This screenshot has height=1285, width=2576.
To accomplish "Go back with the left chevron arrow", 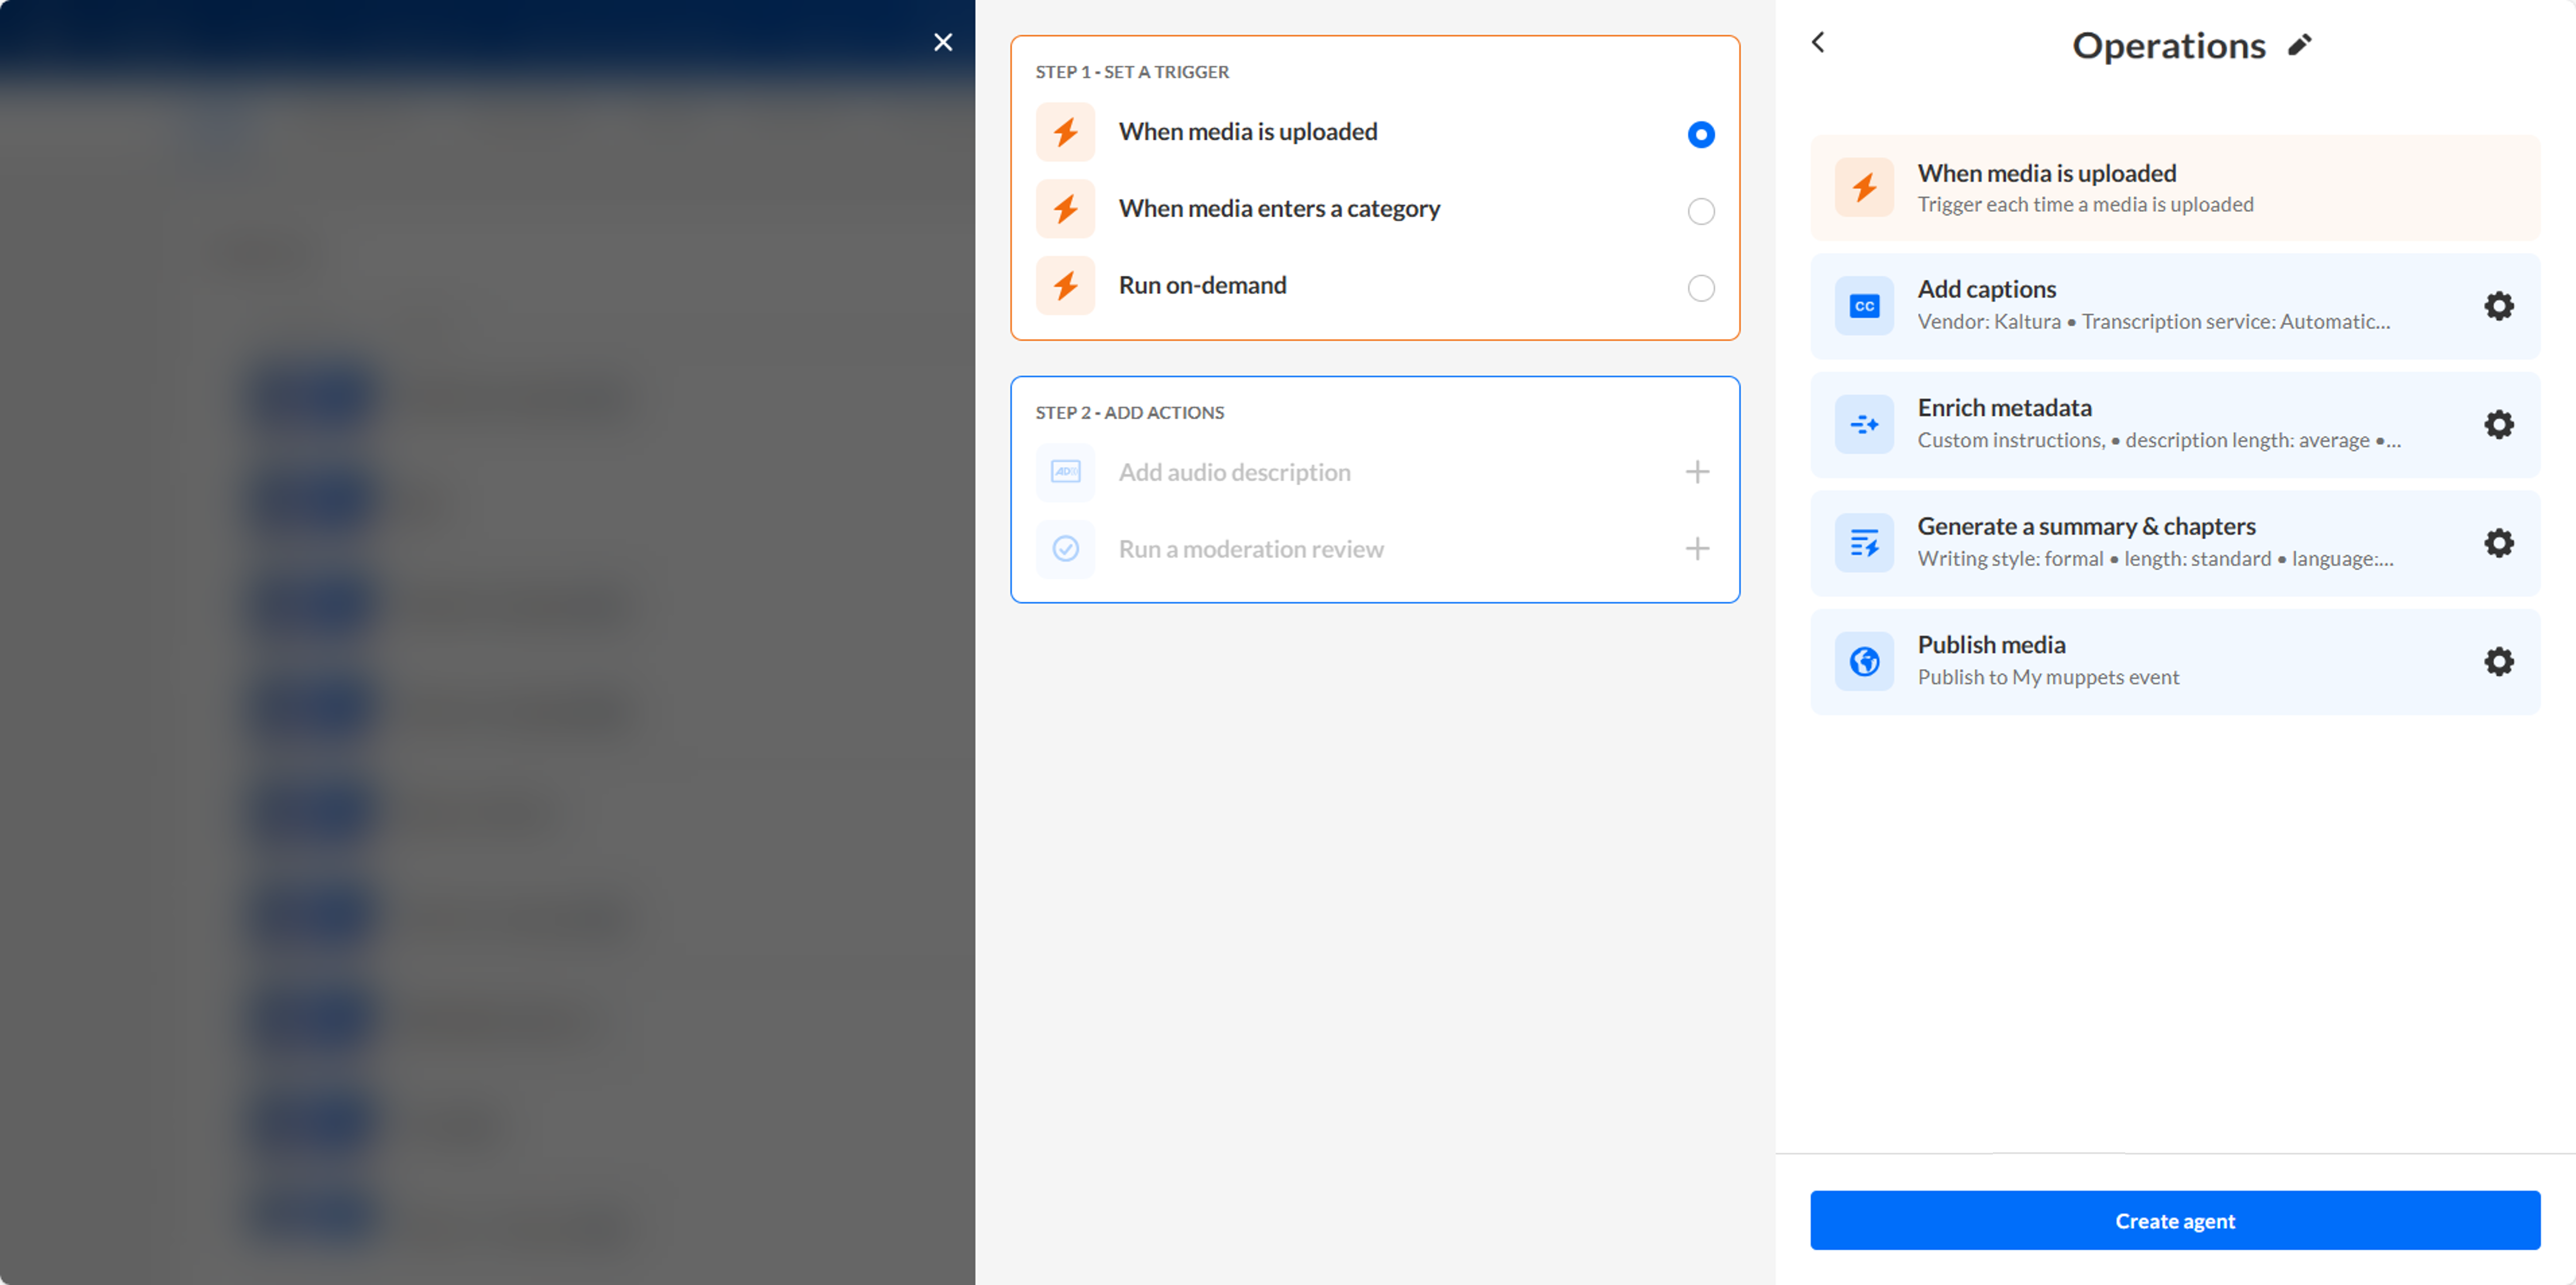I will pos(1818,42).
